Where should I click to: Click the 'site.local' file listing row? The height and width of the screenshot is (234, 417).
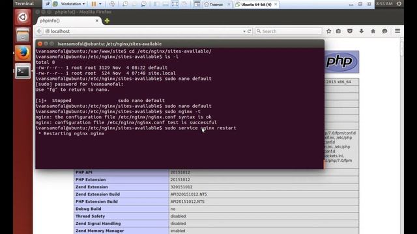click(x=106, y=73)
